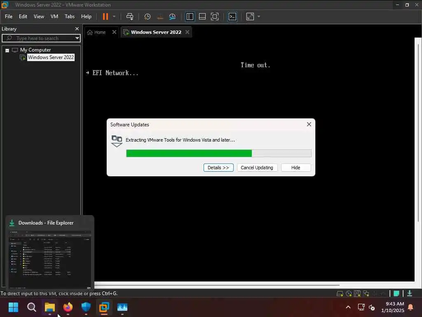Screen dimensions: 422x317
Task: Click the VMware Tools extraction progress bar
Action: point(218,153)
